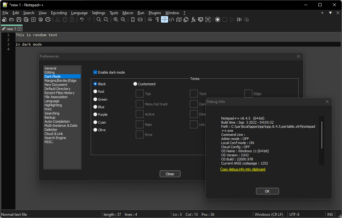The width and height of the screenshot is (342, 218).
Task: Open the document list dropdown arrow
Action: tap(330, 13)
